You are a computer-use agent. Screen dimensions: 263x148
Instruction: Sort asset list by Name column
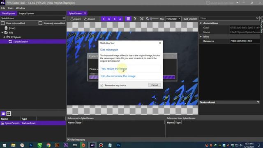tap(10, 119)
